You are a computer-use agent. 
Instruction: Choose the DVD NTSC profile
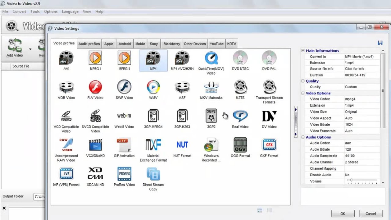point(240,61)
